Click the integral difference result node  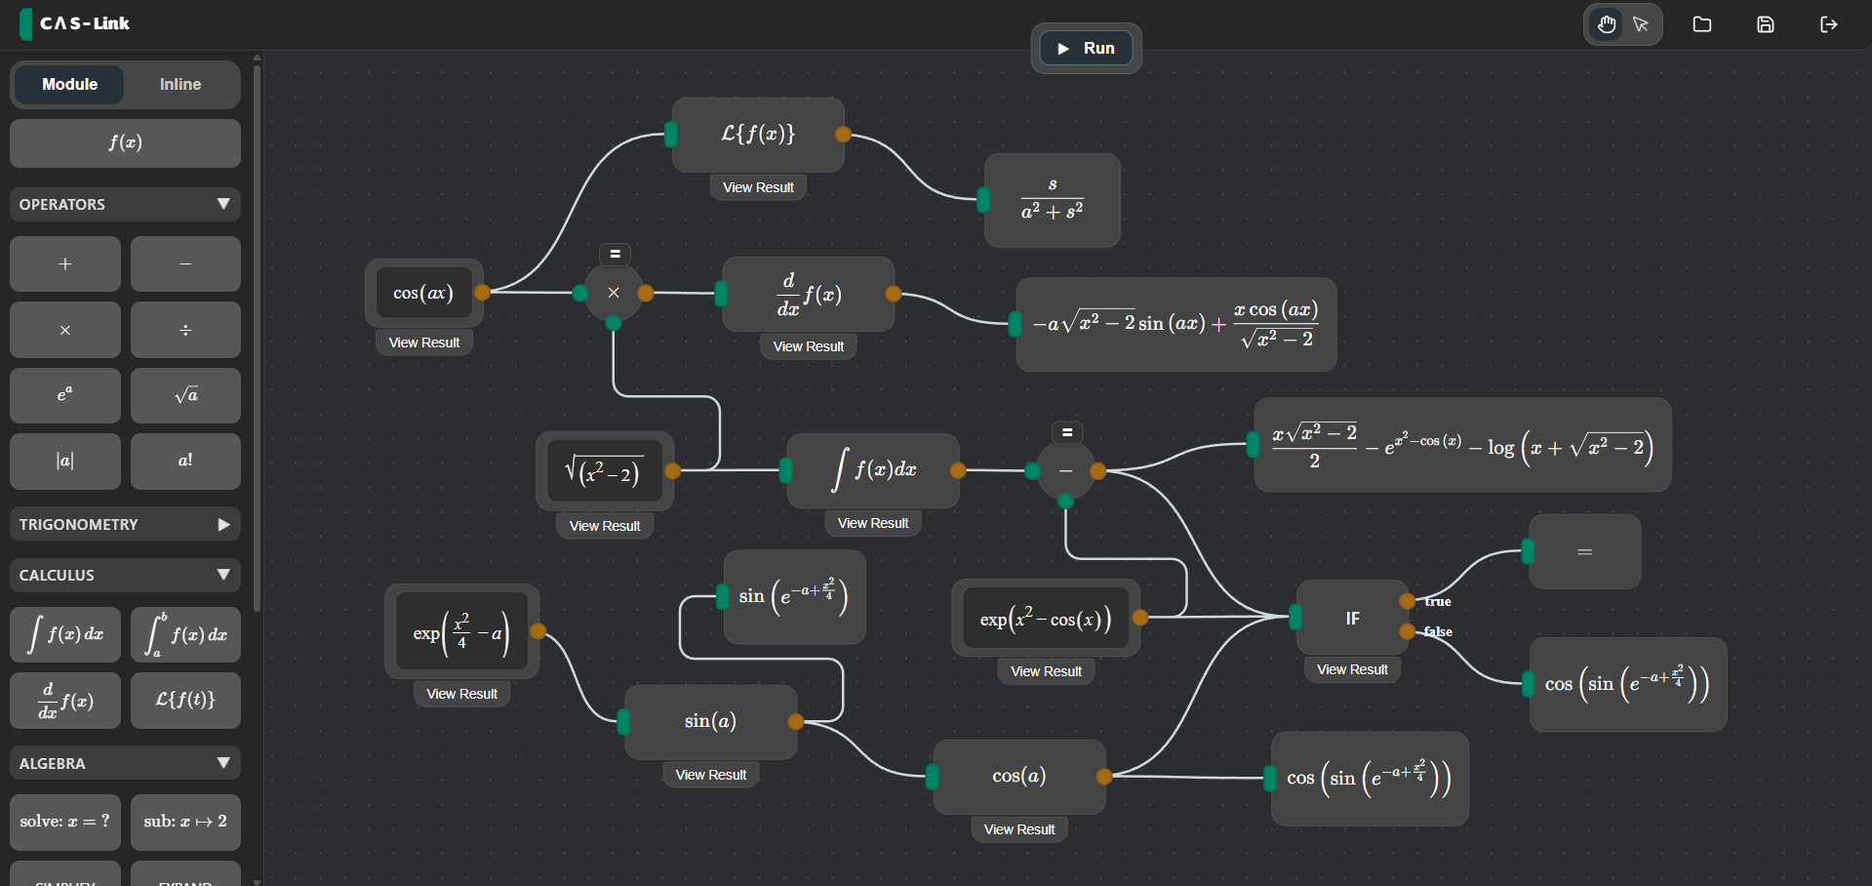(1462, 445)
